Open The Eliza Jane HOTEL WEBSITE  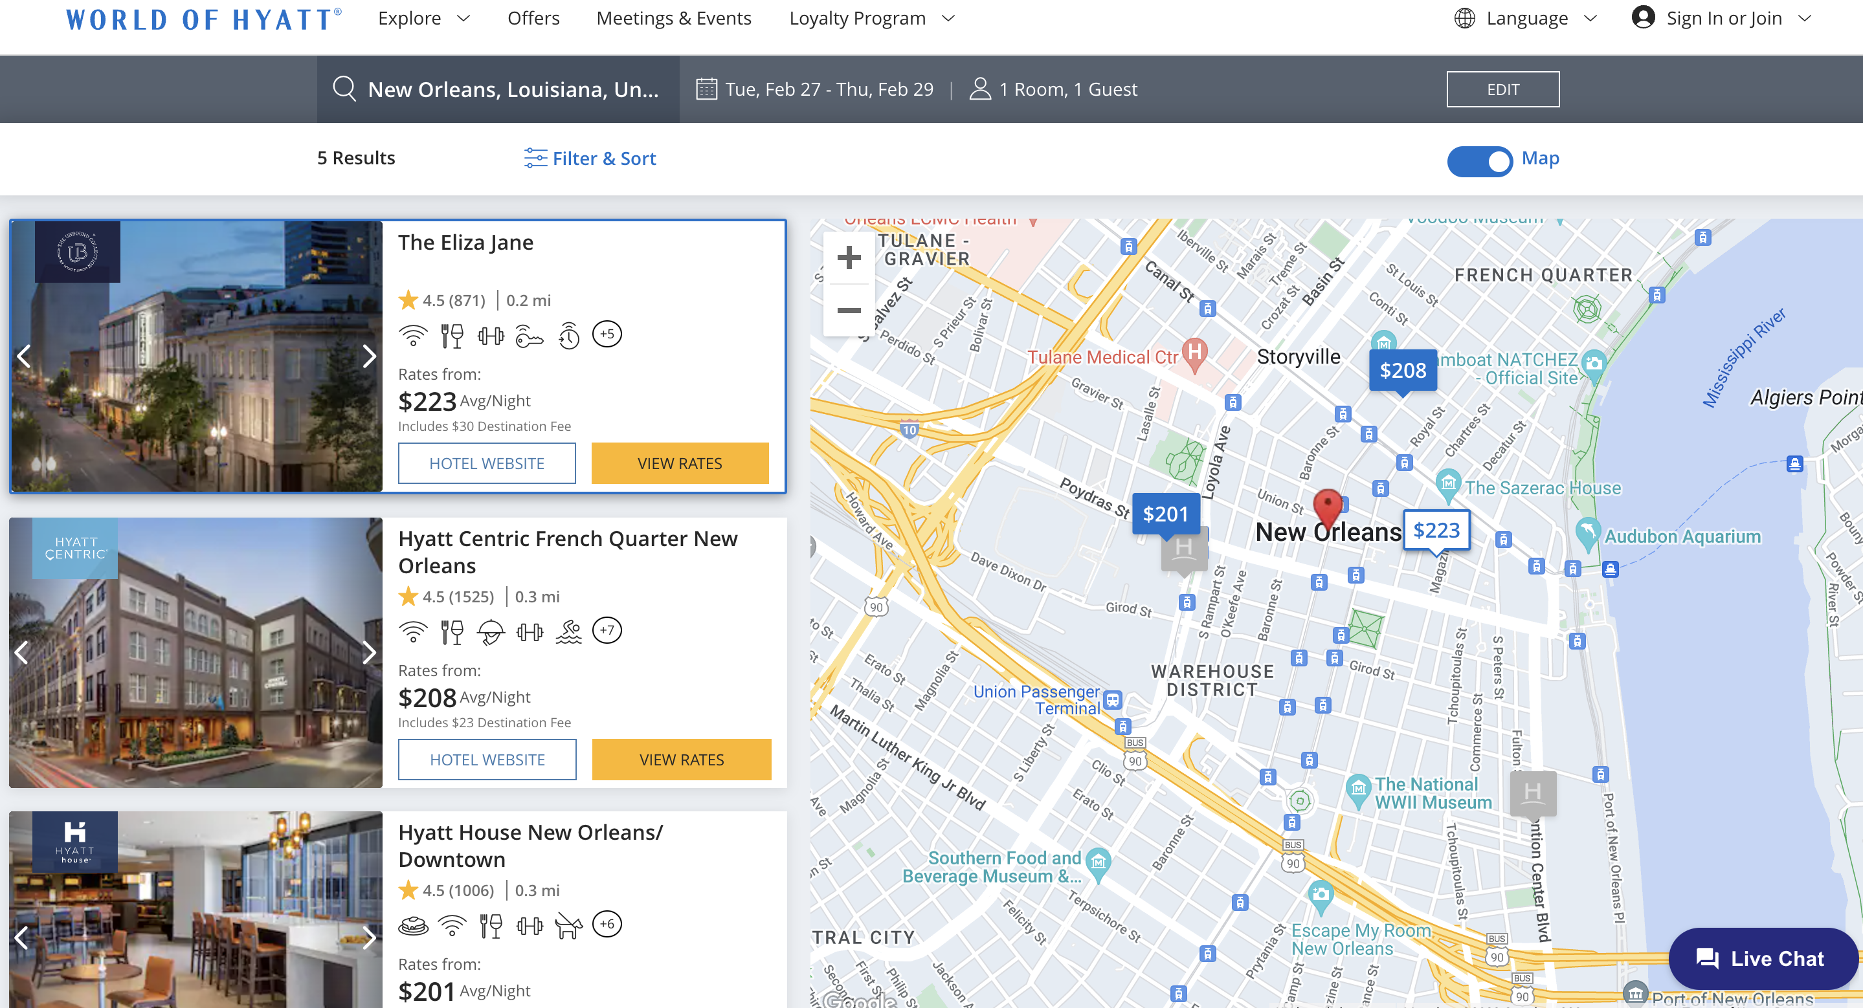coord(487,463)
